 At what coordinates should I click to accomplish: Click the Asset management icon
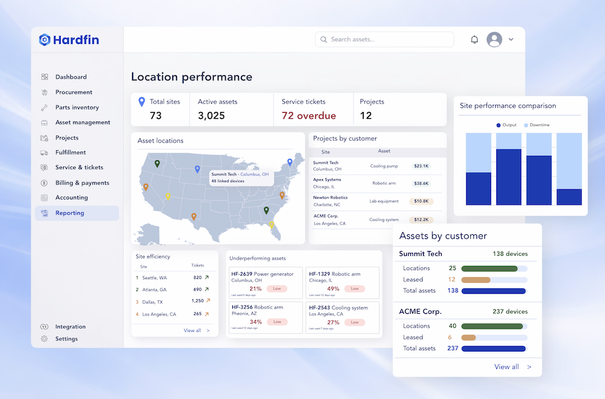tap(45, 122)
